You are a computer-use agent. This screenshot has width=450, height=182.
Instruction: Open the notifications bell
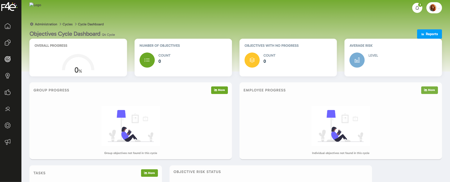coord(417,8)
